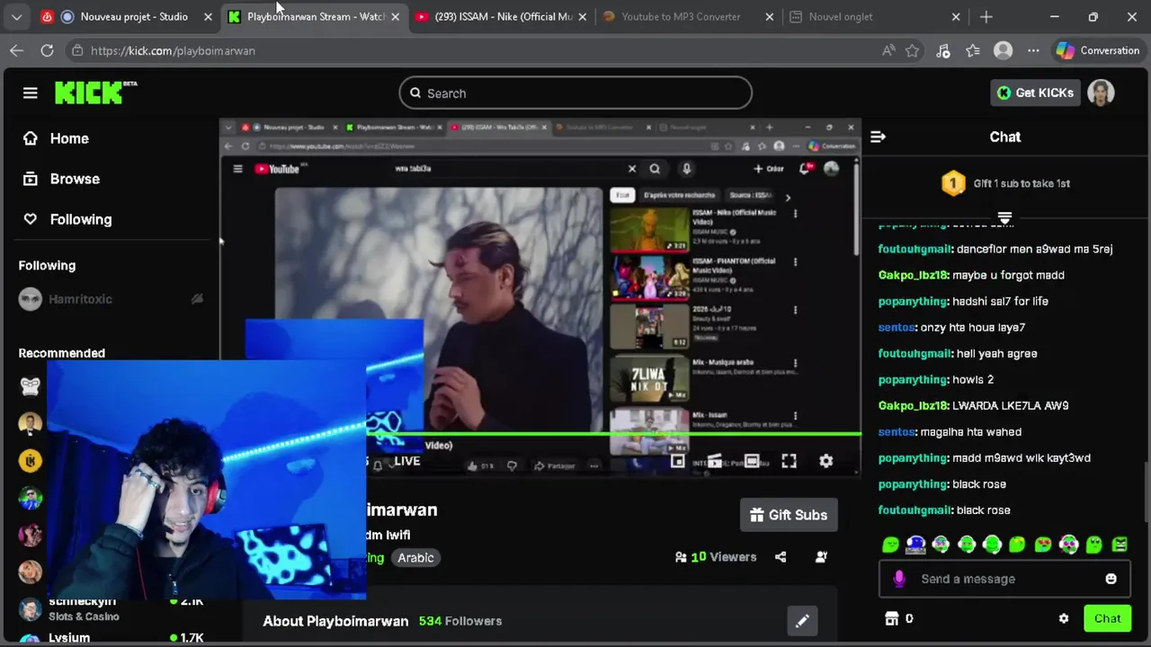Click the Arabic language tag
1151x647 pixels.
415,557
